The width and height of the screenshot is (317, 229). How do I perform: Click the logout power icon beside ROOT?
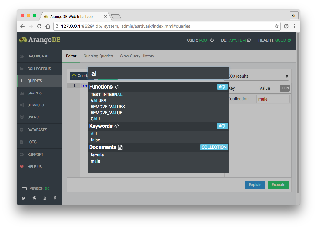click(x=212, y=40)
